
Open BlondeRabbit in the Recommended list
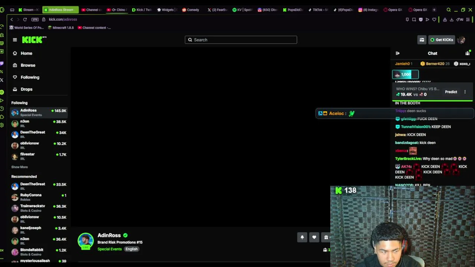tap(39, 252)
